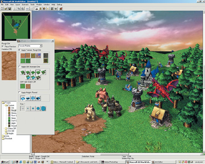Viewport: 205px width, 164px height.
Task: Switch to the Documents and Settings taskbar window
Action: click(x=88, y=162)
